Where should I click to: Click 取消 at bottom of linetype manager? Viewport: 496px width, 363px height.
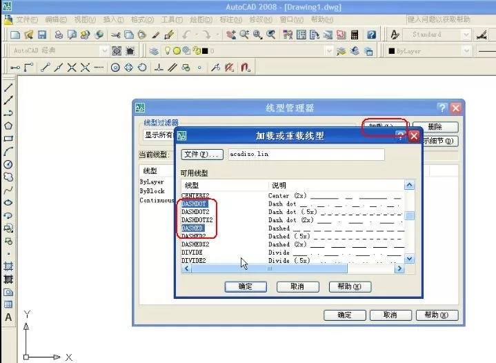pyautogui.click(x=390, y=315)
